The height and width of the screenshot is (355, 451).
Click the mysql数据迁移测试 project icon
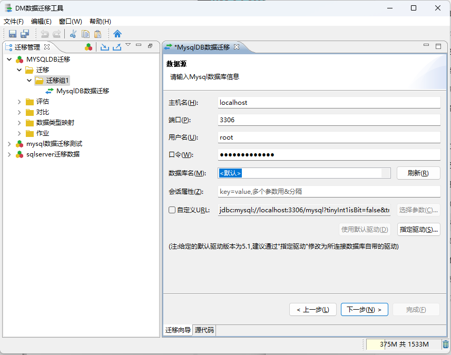coord(19,144)
